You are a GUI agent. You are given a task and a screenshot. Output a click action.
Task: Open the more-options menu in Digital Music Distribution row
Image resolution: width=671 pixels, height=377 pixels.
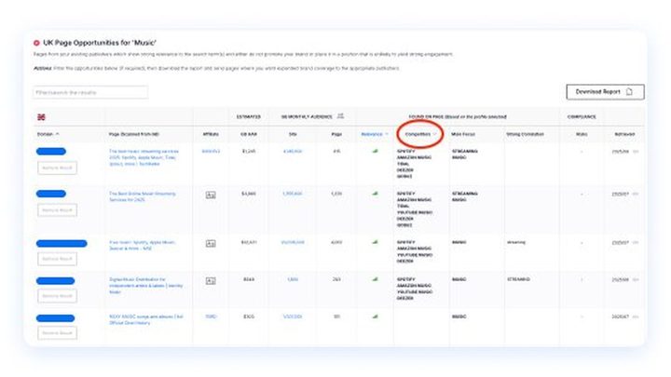point(636,280)
